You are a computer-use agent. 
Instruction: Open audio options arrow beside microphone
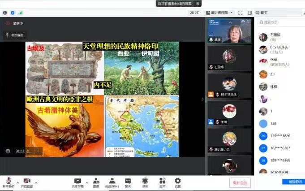tap(18, 182)
